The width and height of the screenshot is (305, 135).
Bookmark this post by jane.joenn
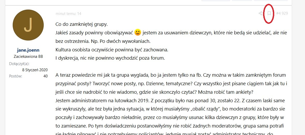click(269, 13)
